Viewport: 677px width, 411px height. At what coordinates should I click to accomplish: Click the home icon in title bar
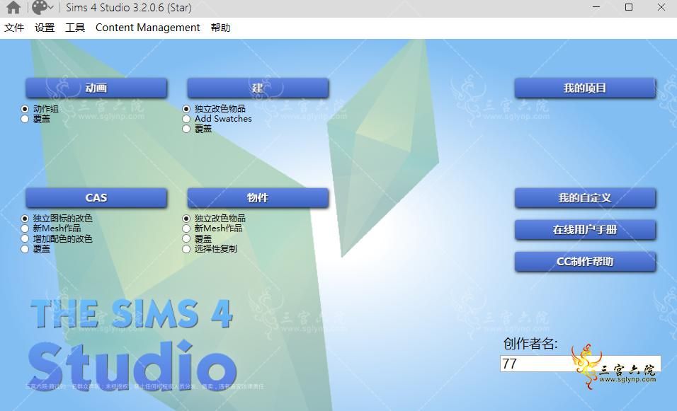pos(14,7)
